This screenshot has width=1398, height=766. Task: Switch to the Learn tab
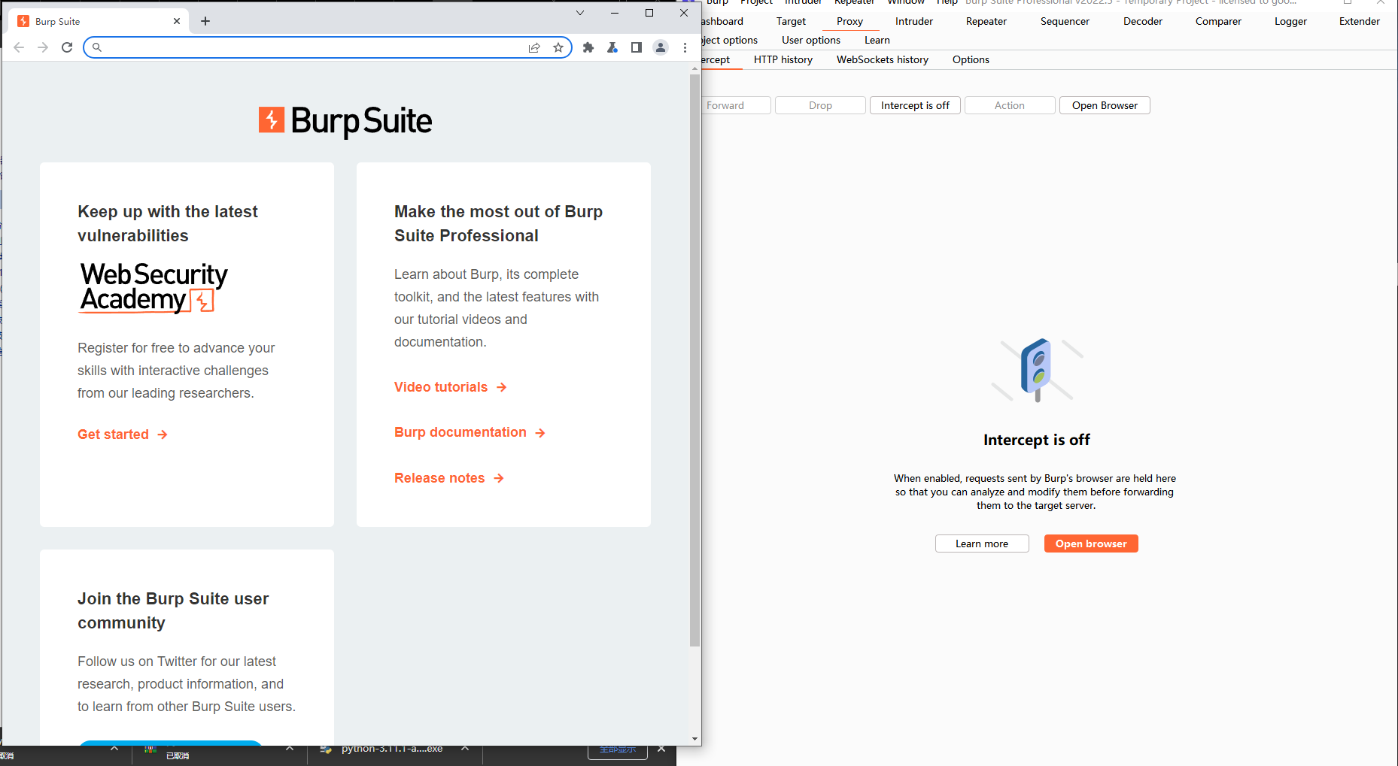[877, 41]
